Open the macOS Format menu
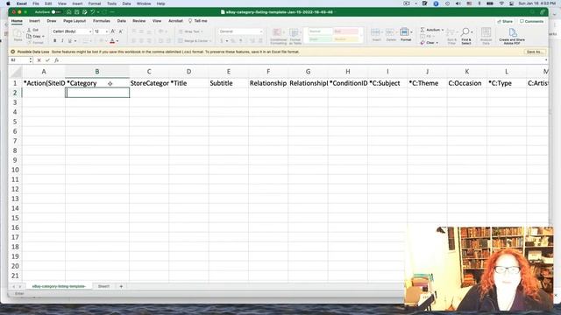Viewport: 561px width, 315px height. click(95, 3)
